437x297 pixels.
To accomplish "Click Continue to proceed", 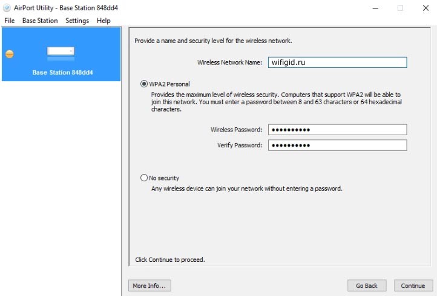I will click(413, 285).
